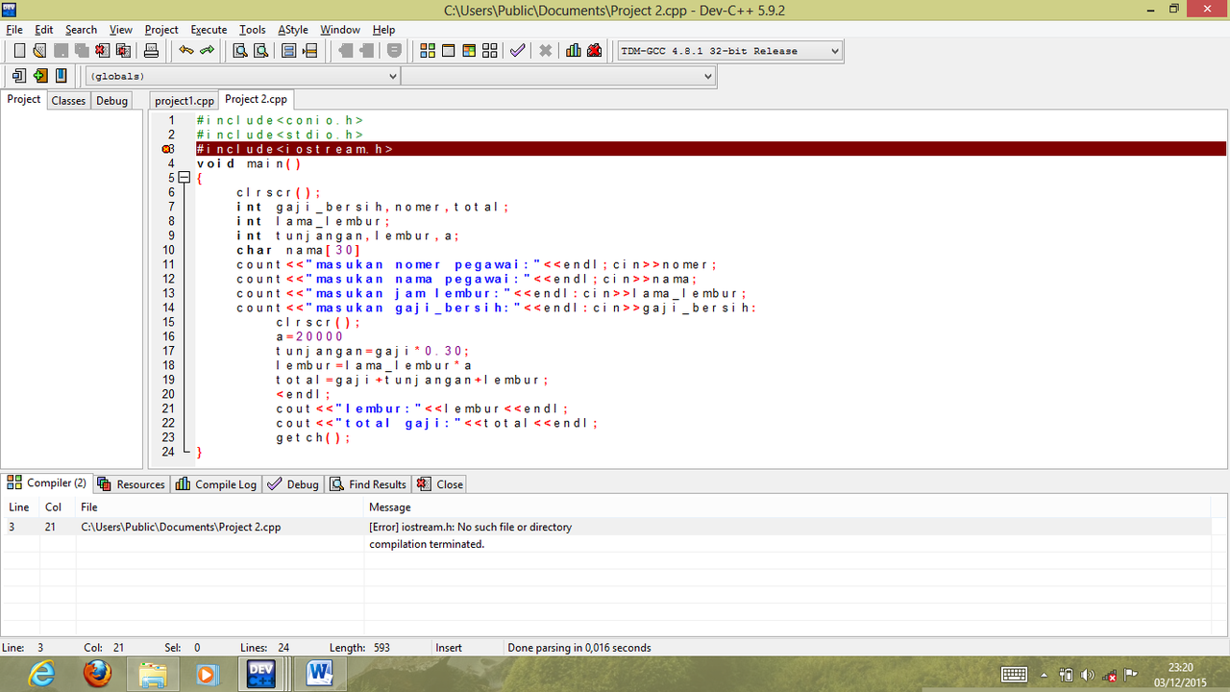Click the Goto Line toolbar icon
This screenshot has width=1230, height=692.
coord(310,51)
